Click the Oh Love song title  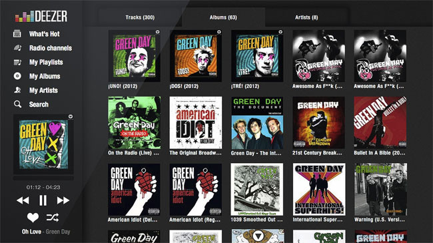pyautogui.click(x=31, y=232)
